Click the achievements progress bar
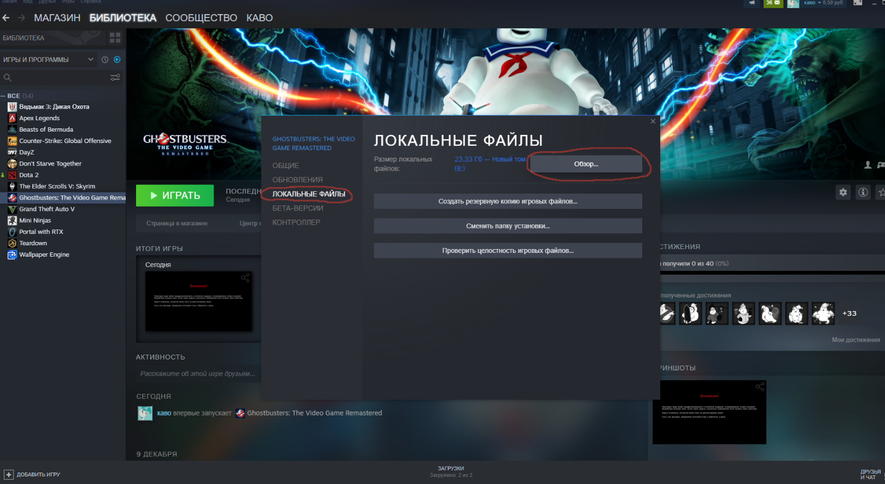This screenshot has width=885, height=484. pyautogui.click(x=772, y=272)
